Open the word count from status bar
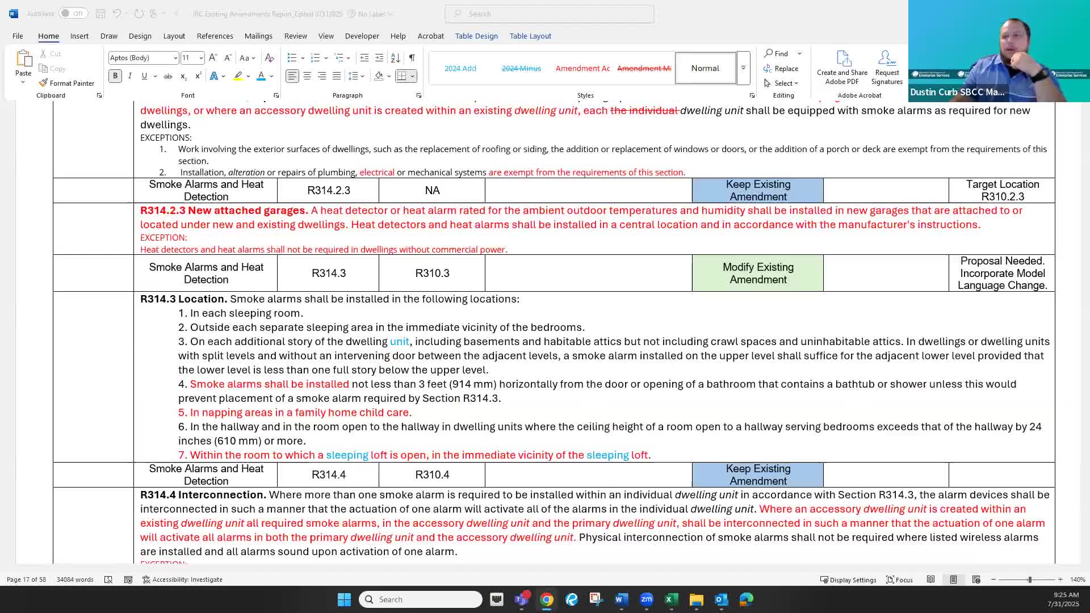Image resolution: width=1090 pixels, height=613 pixels. (x=74, y=580)
